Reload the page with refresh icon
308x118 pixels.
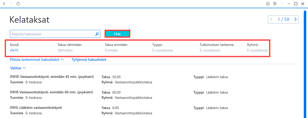coord(18,4)
